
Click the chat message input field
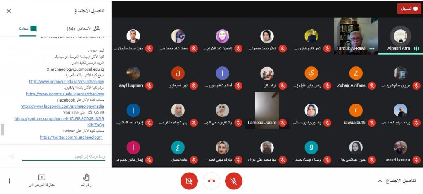point(64,156)
